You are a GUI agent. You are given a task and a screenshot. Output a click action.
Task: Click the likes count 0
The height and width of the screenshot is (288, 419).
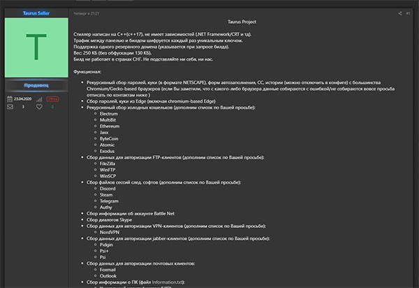click(52, 107)
